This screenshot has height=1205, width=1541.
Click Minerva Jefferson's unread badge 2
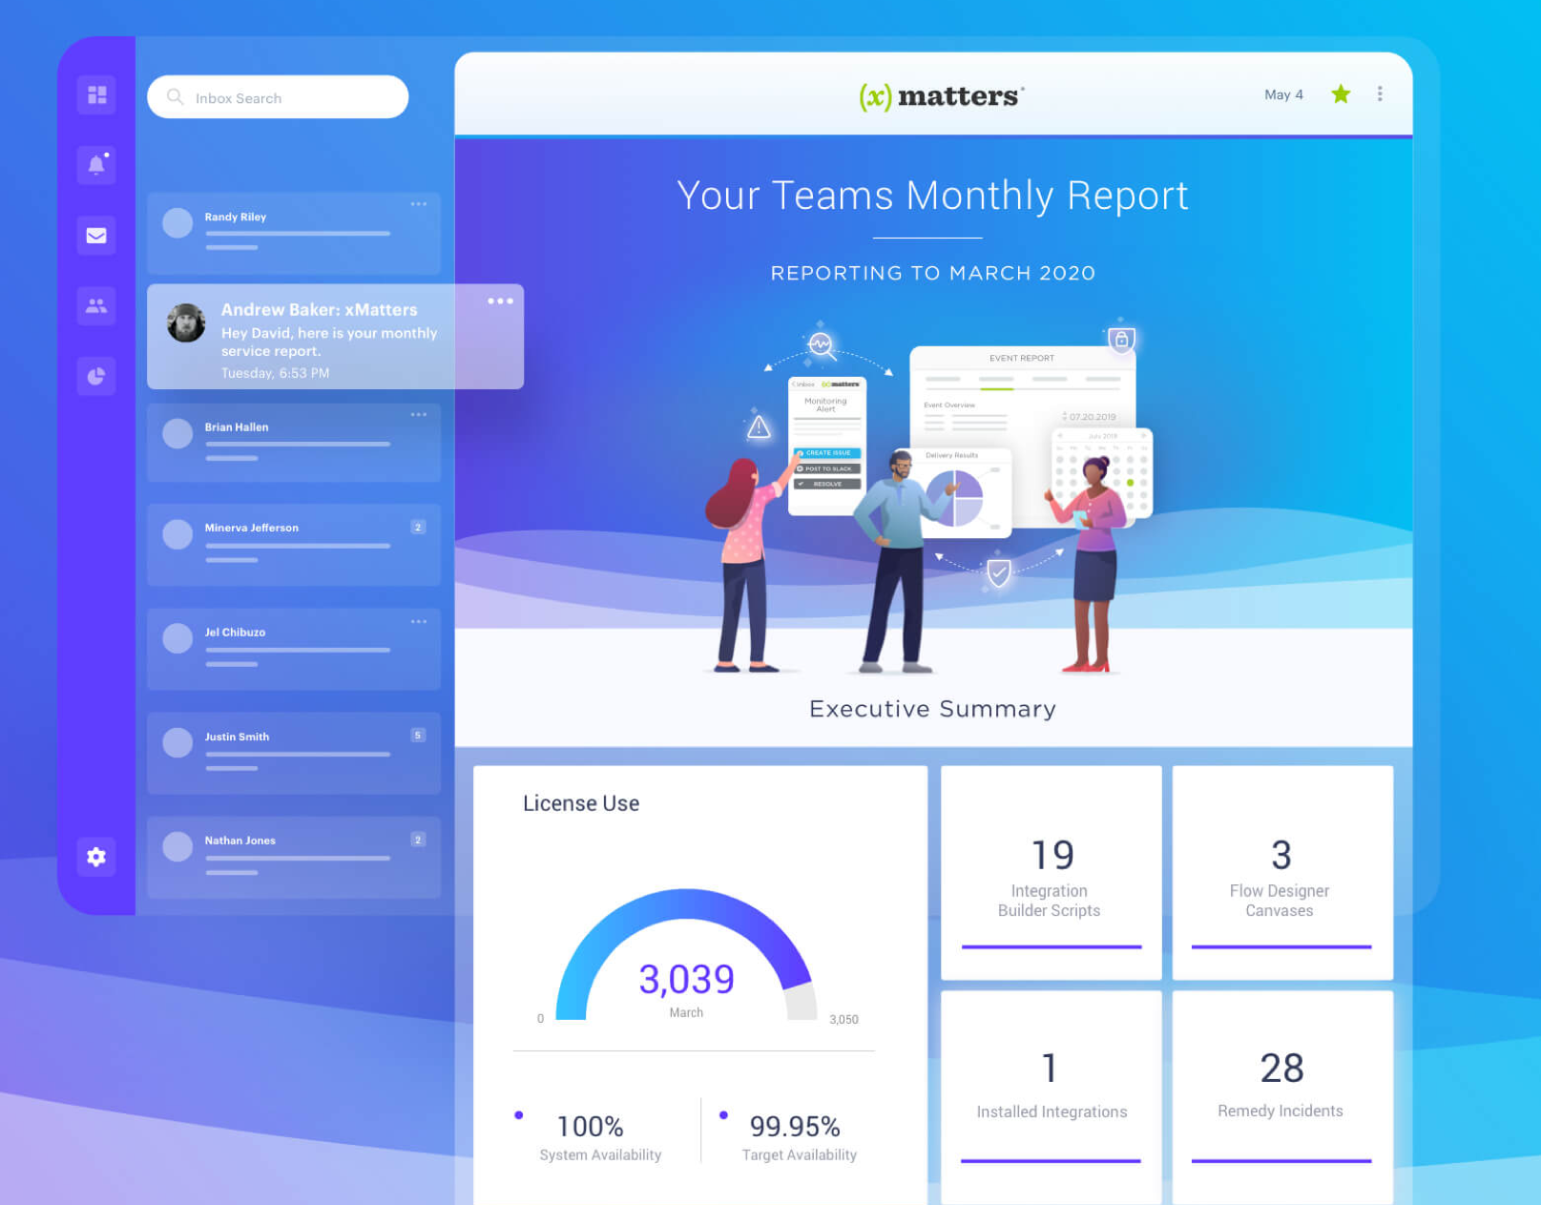(418, 527)
